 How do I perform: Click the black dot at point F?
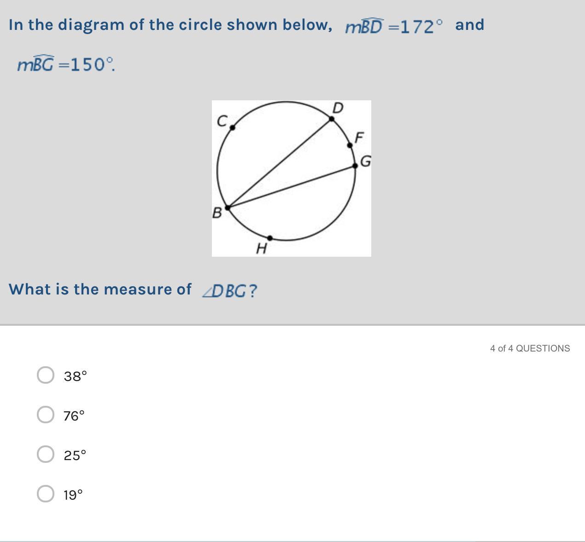tap(350, 145)
